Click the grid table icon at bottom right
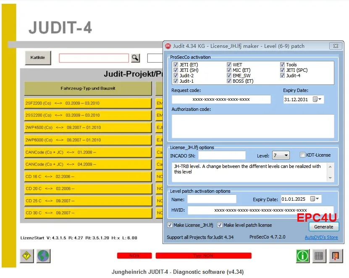This screenshot has width=349, height=278. tap(319, 256)
